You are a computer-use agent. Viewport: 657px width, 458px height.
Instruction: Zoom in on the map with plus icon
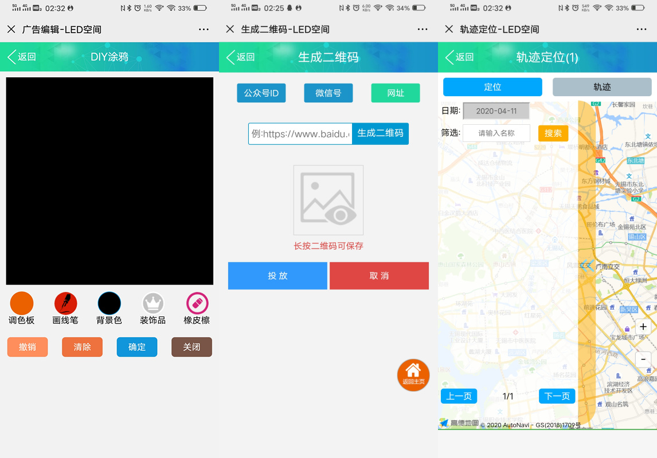[x=644, y=327]
